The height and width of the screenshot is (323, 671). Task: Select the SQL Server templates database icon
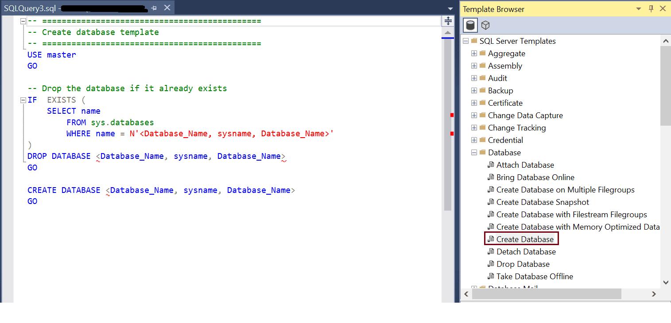pyautogui.click(x=470, y=25)
